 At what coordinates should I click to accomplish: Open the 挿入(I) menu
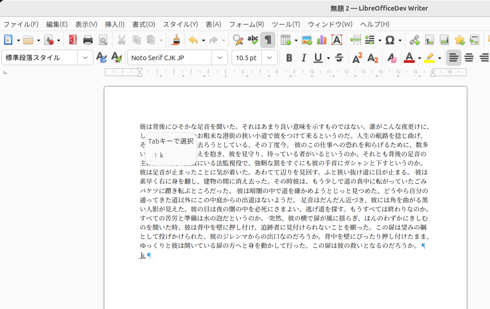pyautogui.click(x=115, y=24)
